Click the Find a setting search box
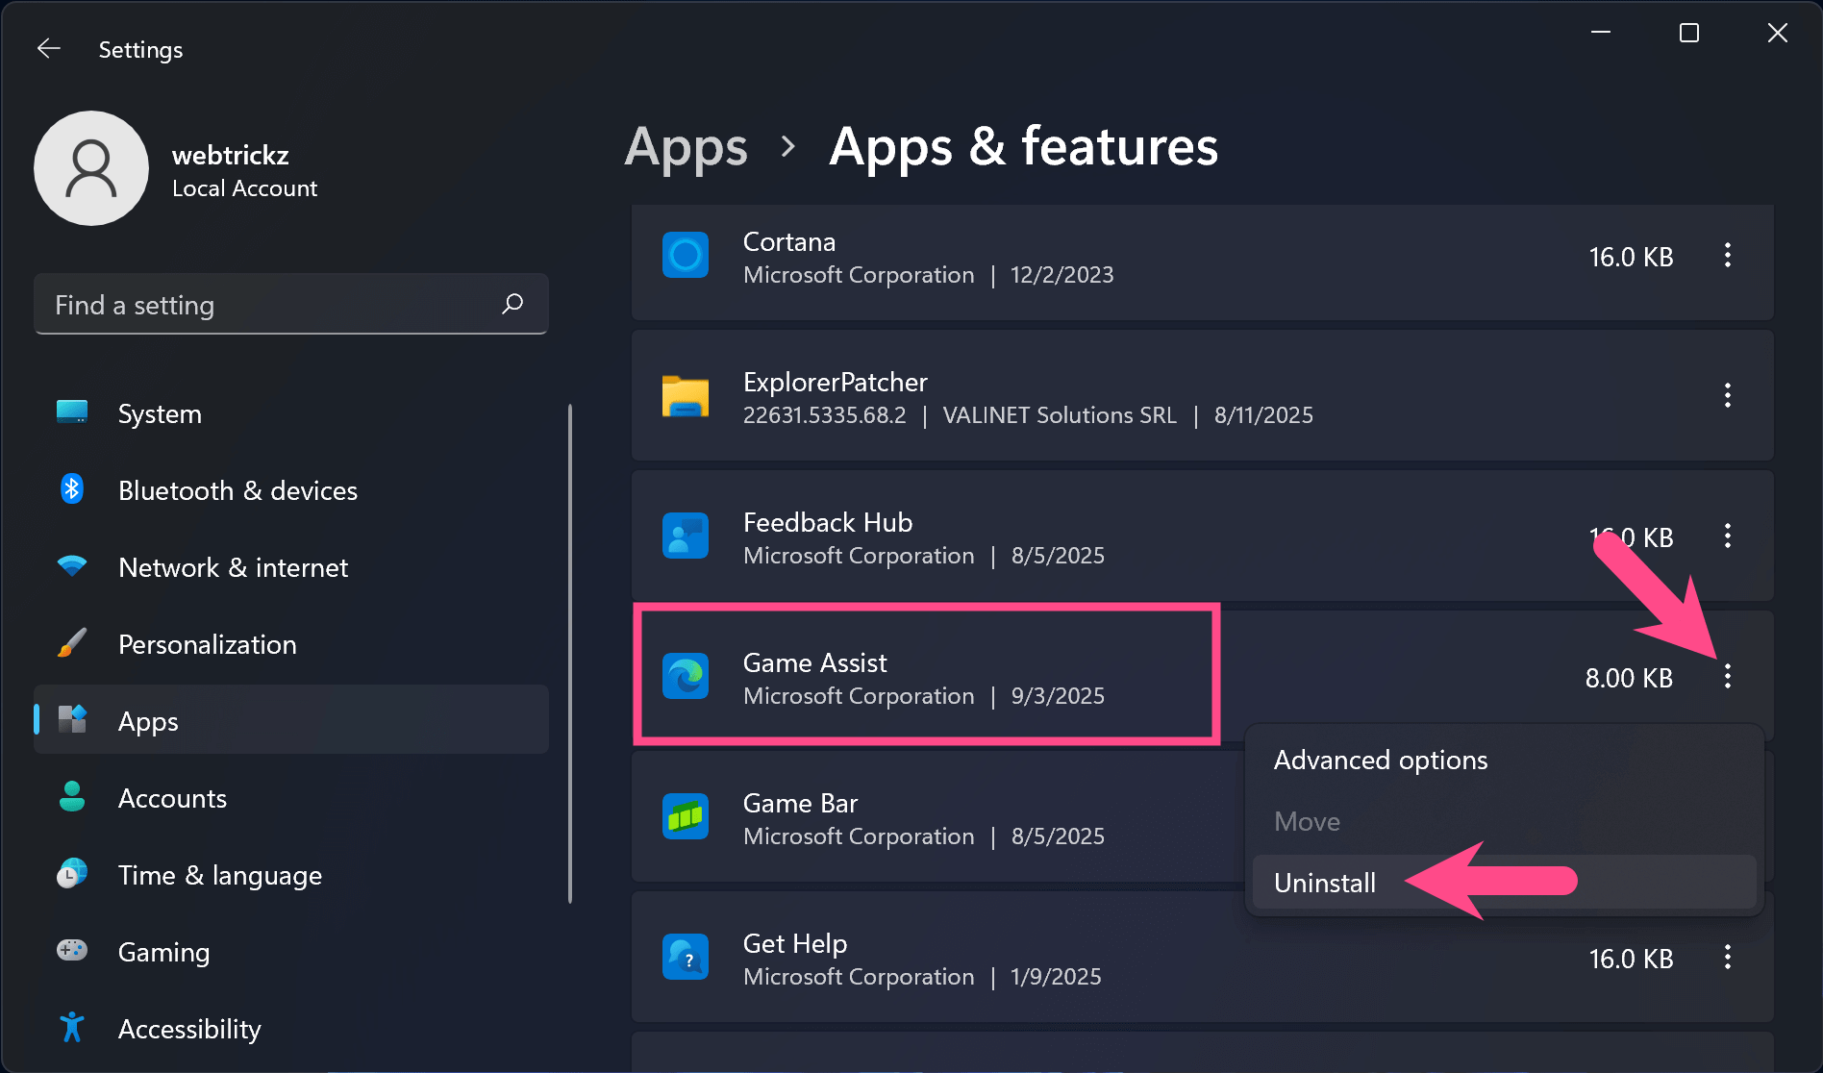Screen dimensions: 1823x1073 269,304
